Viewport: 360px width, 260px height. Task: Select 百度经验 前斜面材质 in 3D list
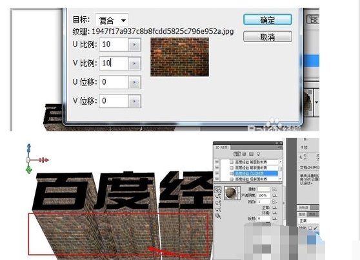point(251,168)
